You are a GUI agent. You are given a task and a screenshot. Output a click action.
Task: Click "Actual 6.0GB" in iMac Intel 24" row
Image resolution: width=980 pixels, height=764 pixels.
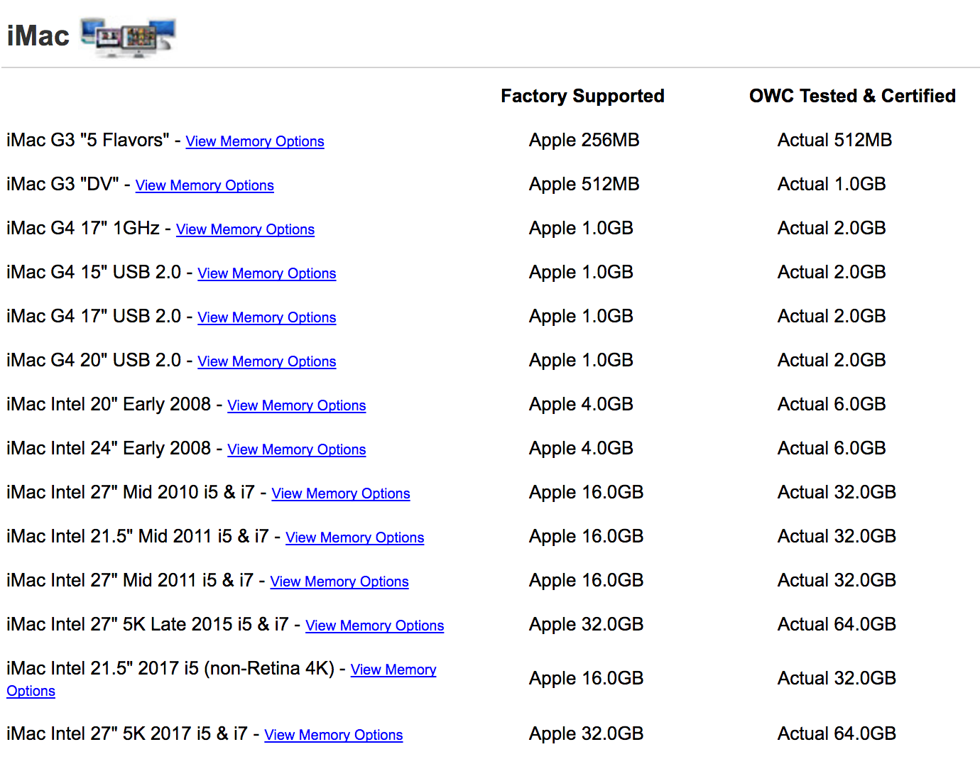[x=832, y=449]
